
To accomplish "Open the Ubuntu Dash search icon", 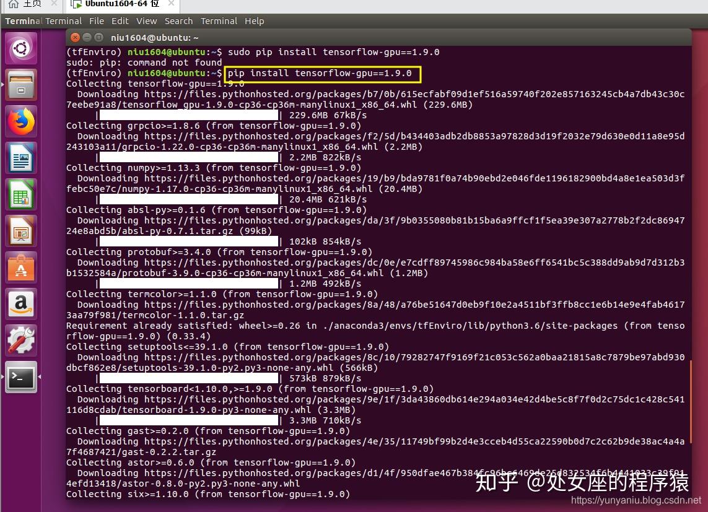I will point(21,48).
